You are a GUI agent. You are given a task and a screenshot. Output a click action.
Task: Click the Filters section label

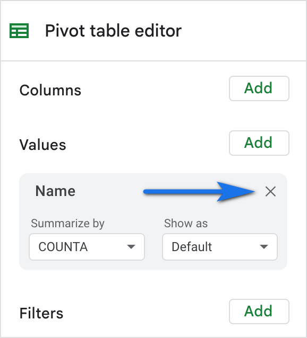(x=41, y=313)
